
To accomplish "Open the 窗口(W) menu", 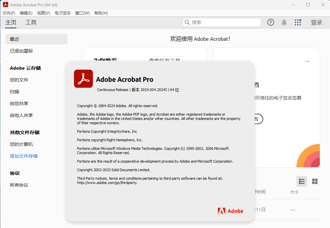I will pyautogui.click(x=82, y=13).
